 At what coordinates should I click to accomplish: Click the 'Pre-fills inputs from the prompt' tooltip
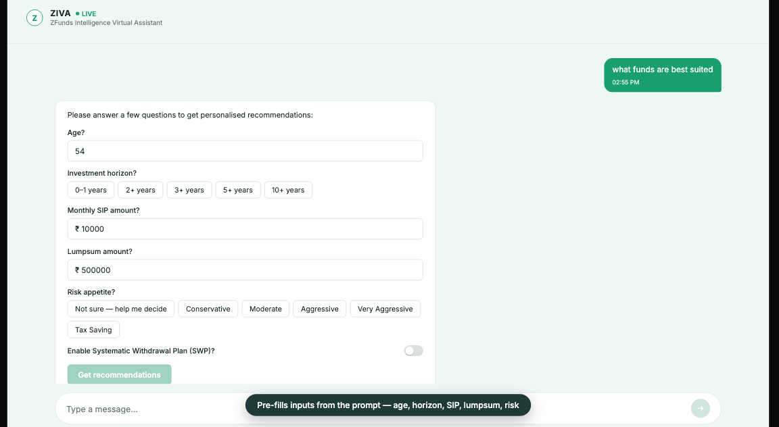coord(388,405)
